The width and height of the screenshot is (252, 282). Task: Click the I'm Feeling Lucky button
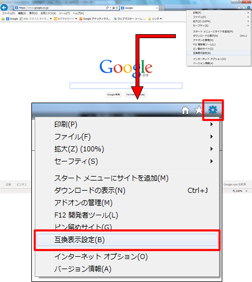(136, 95)
